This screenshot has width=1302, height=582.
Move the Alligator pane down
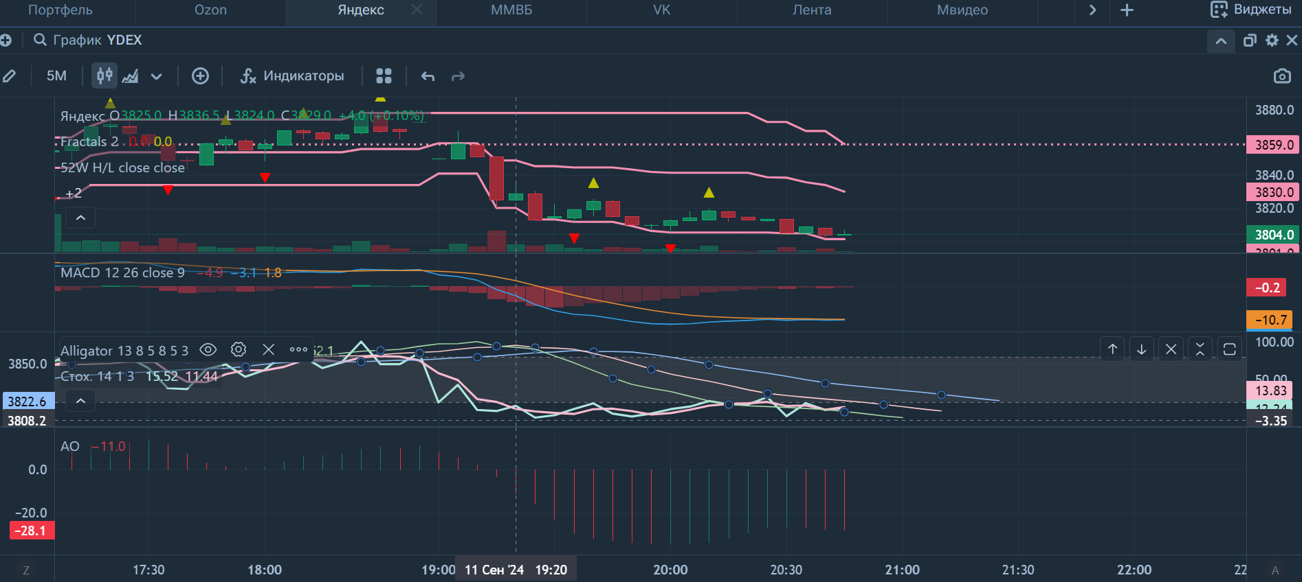(1142, 349)
